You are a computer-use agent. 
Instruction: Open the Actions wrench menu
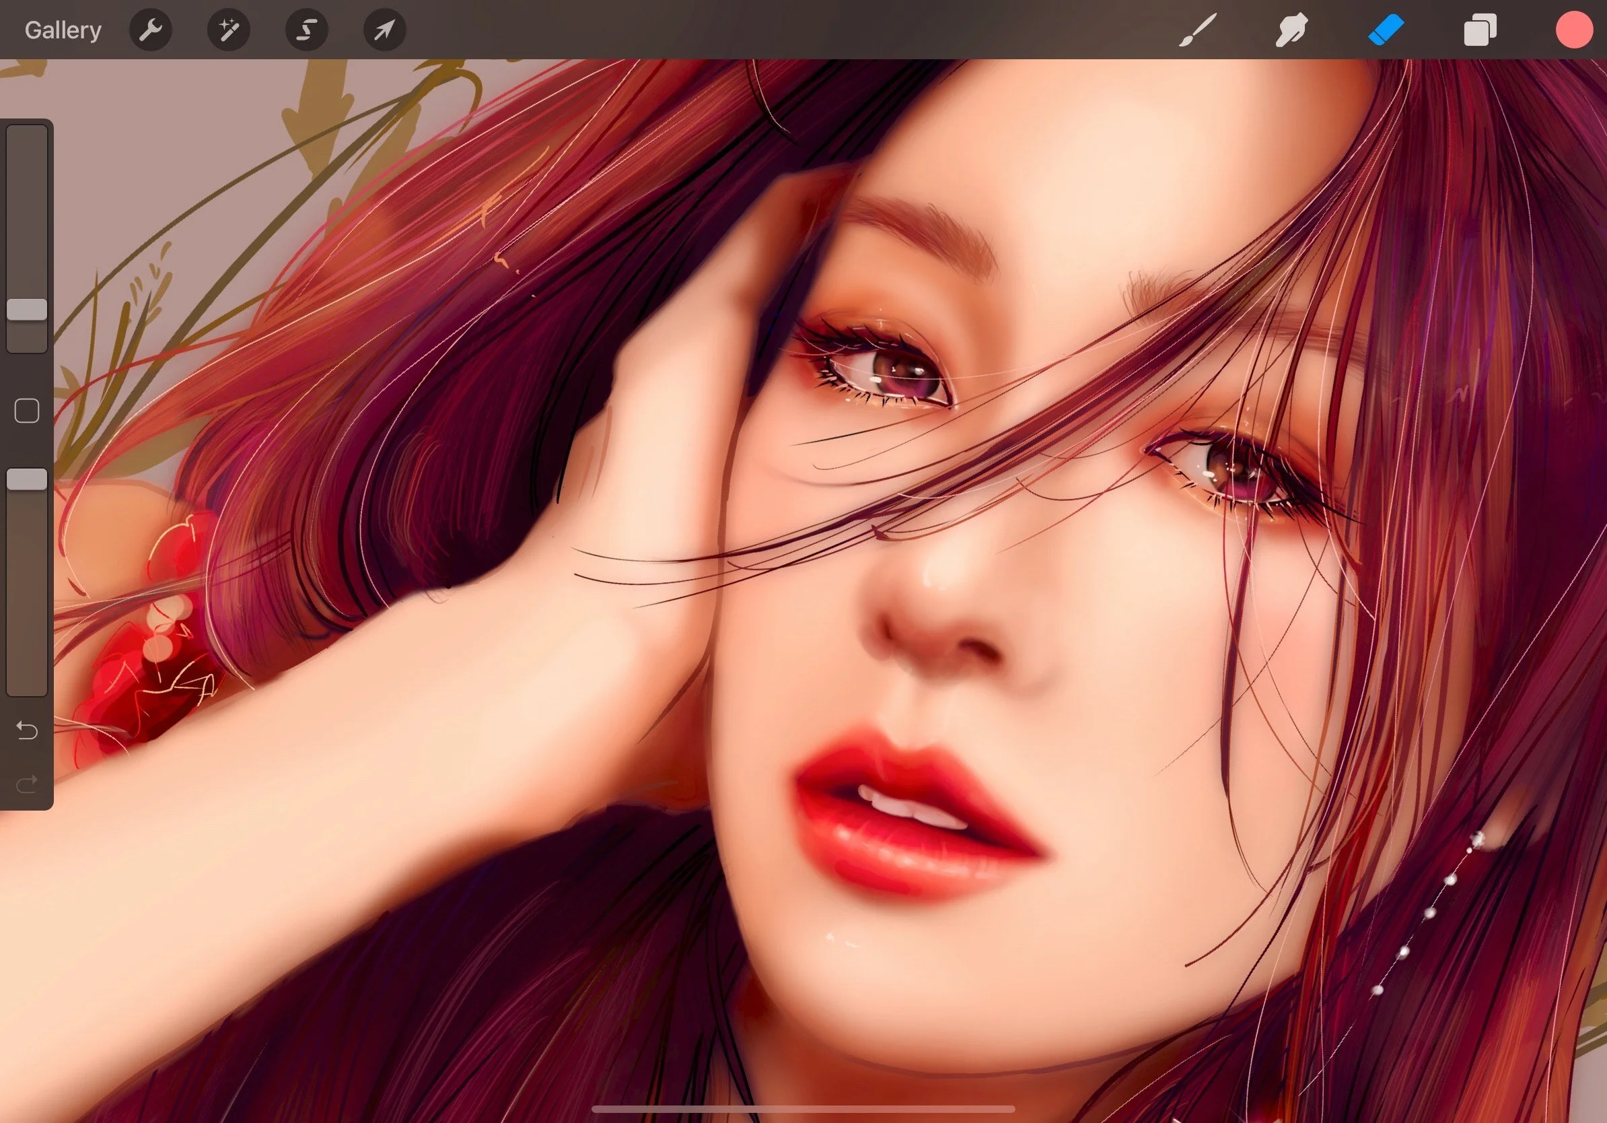pyautogui.click(x=151, y=30)
